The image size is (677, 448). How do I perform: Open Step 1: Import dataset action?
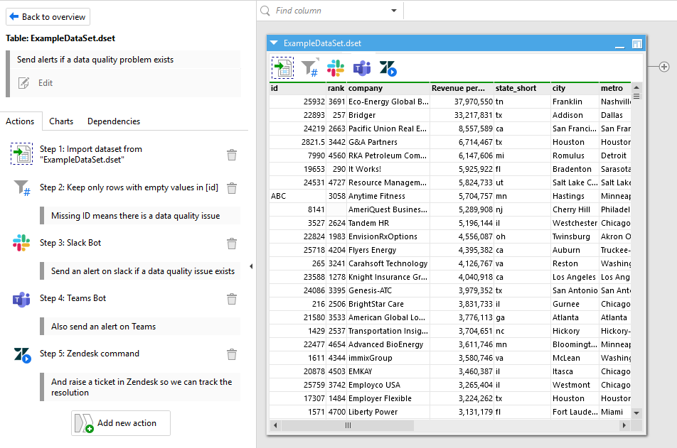(91, 154)
